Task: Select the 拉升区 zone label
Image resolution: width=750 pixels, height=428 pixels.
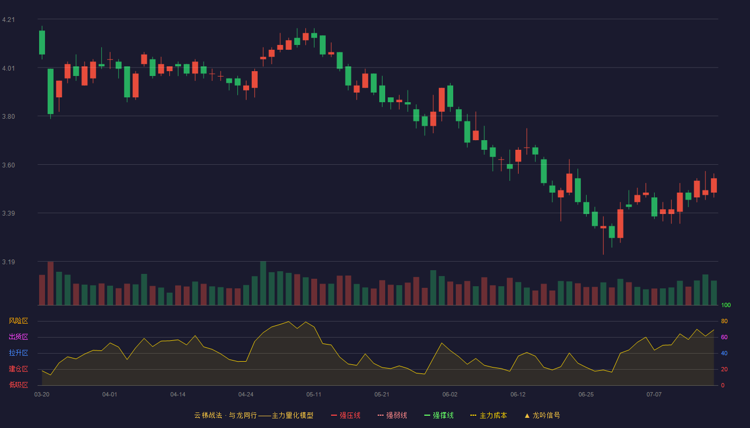Action: [18, 353]
